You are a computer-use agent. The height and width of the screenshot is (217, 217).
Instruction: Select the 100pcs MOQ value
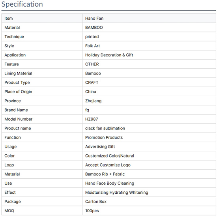click(92, 211)
